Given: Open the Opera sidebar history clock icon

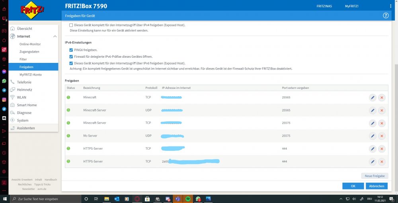Looking at the screenshot, I should [4, 153].
